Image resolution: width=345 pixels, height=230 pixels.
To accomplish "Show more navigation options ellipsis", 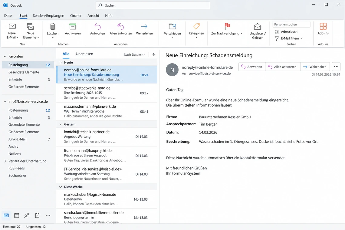I will pos(48,215).
